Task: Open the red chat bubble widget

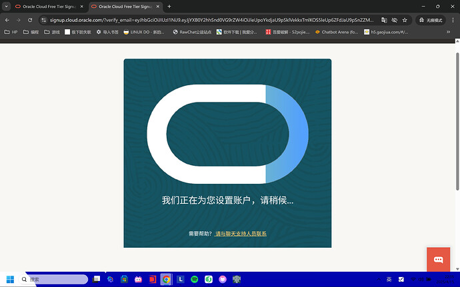Action: click(x=438, y=260)
